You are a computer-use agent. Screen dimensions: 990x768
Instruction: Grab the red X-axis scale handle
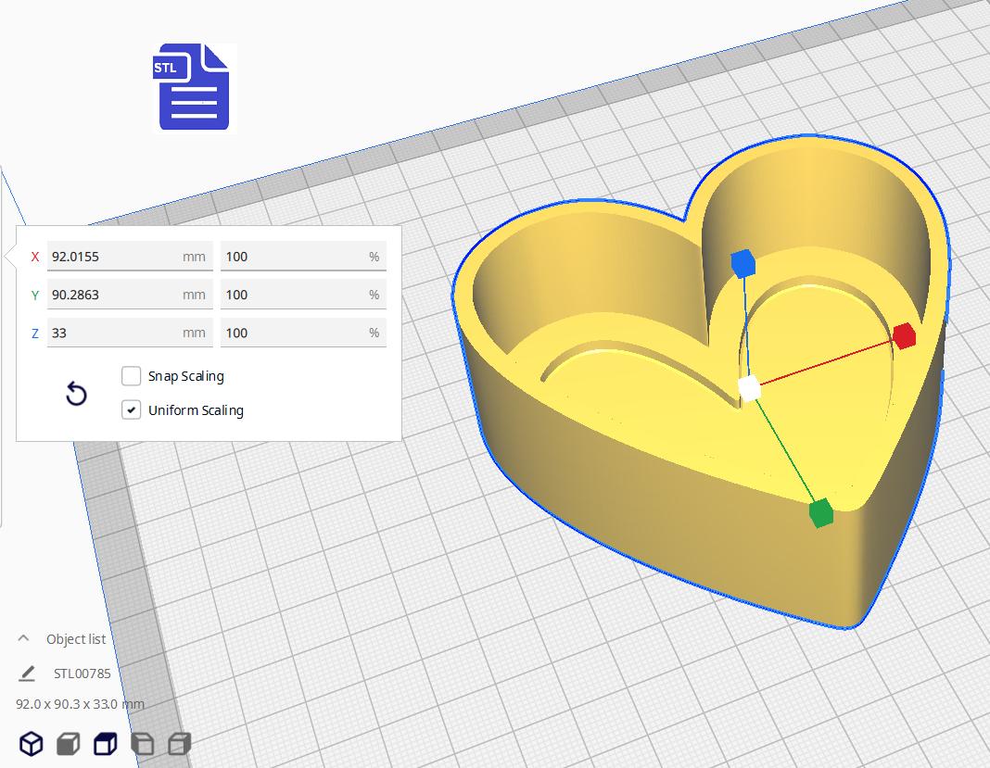pyautogui.click(x=904, y=336)
